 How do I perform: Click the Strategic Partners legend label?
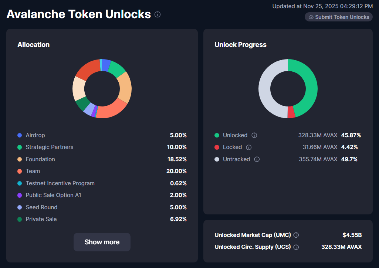50,147
